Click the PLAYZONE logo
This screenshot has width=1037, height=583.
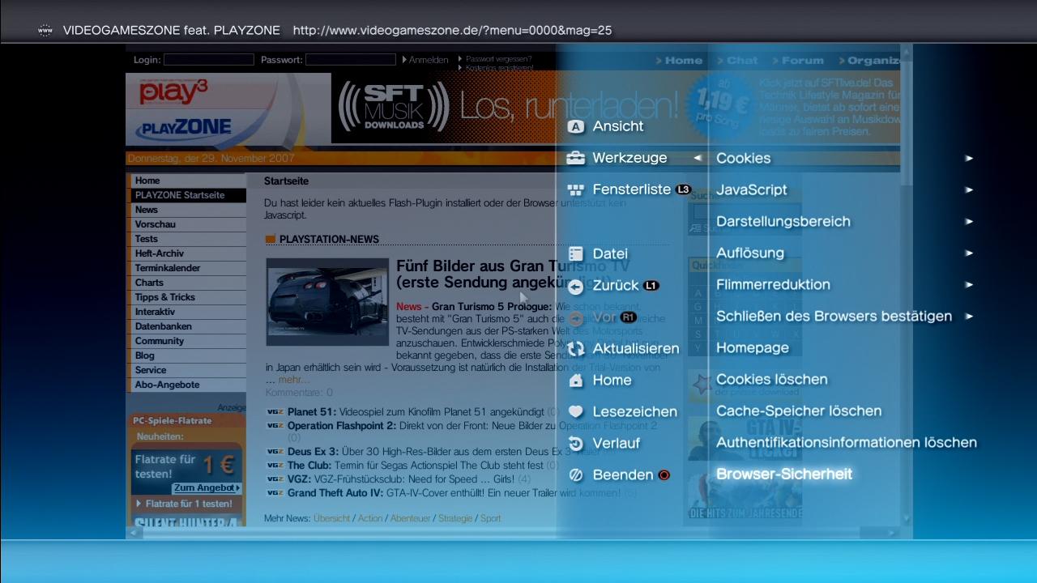point(184,128)
